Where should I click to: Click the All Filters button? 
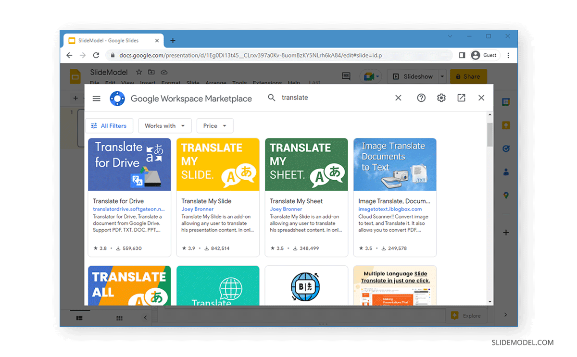[x=109, y=126]
